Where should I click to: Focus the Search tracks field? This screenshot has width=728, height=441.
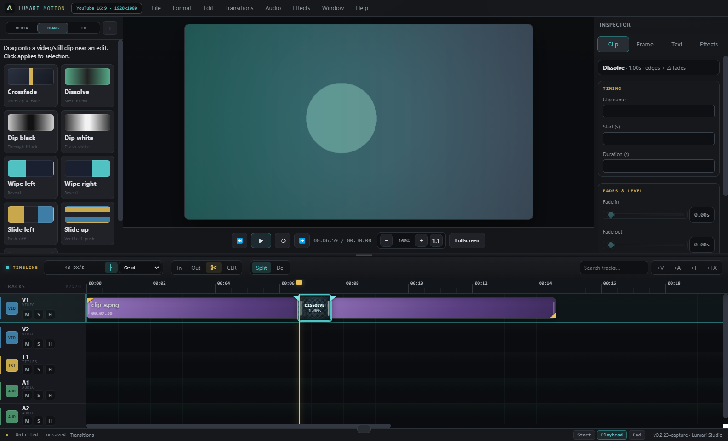click(614, 268)
